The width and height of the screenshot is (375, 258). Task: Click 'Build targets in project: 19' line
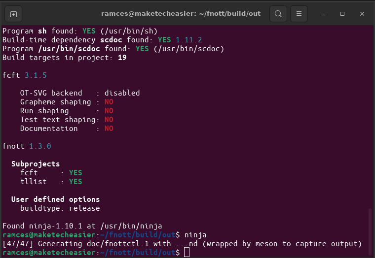65,58
